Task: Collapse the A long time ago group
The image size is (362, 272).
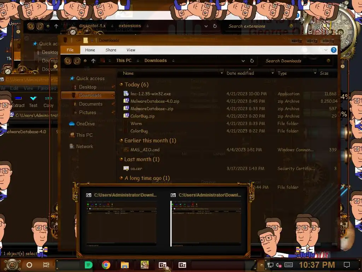Action: (x=121, y=178)
